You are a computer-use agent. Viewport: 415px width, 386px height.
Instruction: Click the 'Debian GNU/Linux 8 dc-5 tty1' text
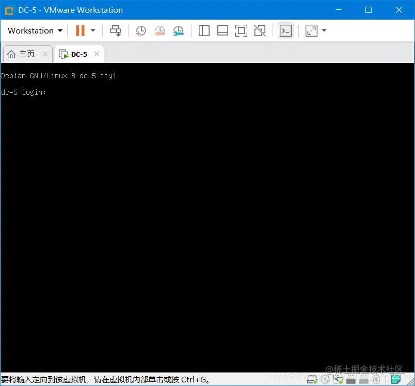click(59, 76)
